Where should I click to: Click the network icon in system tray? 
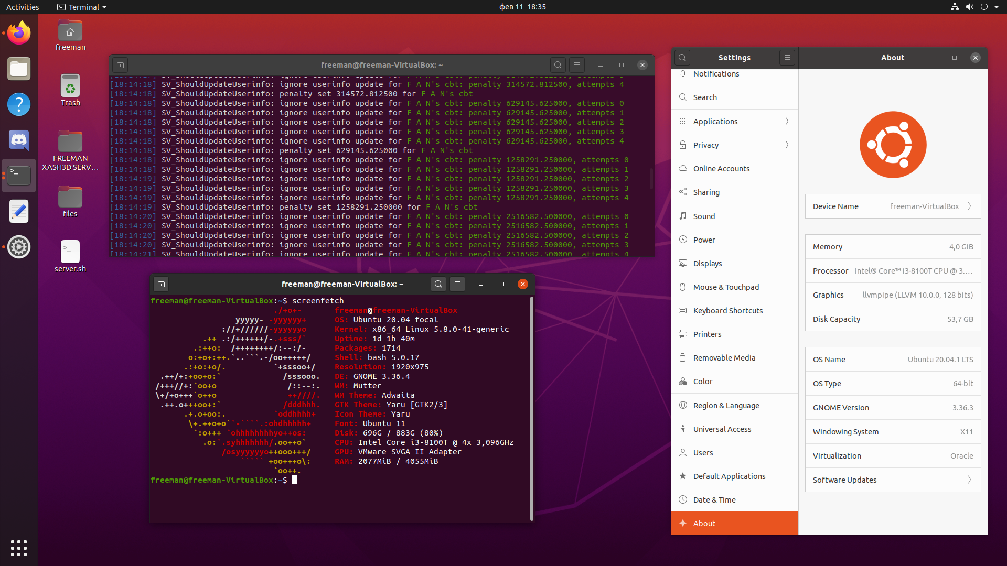click(955, 7)
